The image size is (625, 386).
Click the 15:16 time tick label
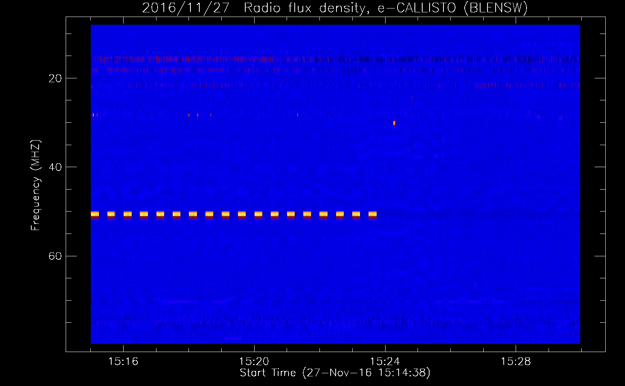[x=123, y=361]
